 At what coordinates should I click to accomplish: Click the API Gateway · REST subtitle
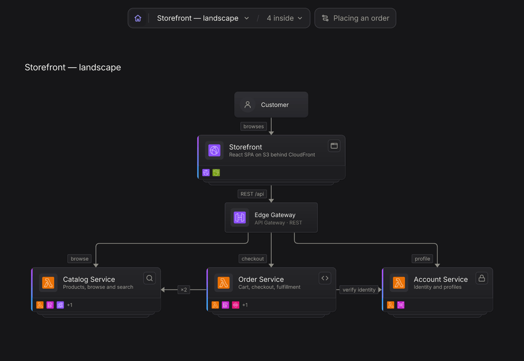click(x=278, y=222)
